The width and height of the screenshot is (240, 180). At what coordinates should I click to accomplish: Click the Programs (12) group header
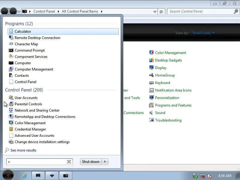tap(19, 24)
